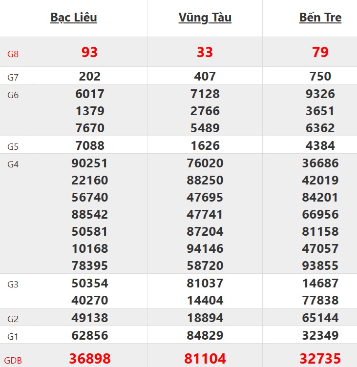
Task: Click the GDB special prize label
Action: tap(13, 361)
